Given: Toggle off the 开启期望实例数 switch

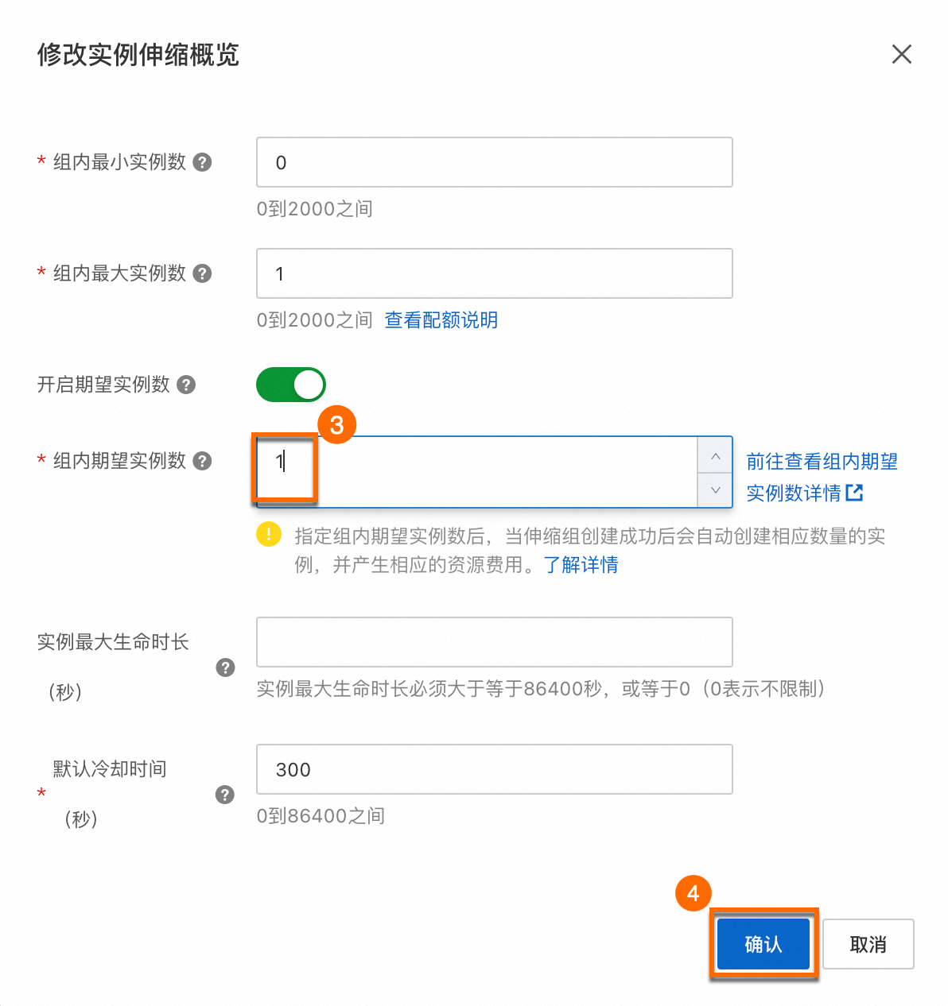Looking at the screenshot, I should pos(291,385).
